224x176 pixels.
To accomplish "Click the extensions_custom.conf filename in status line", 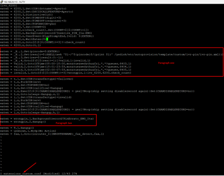I will [x=22, y=174].
